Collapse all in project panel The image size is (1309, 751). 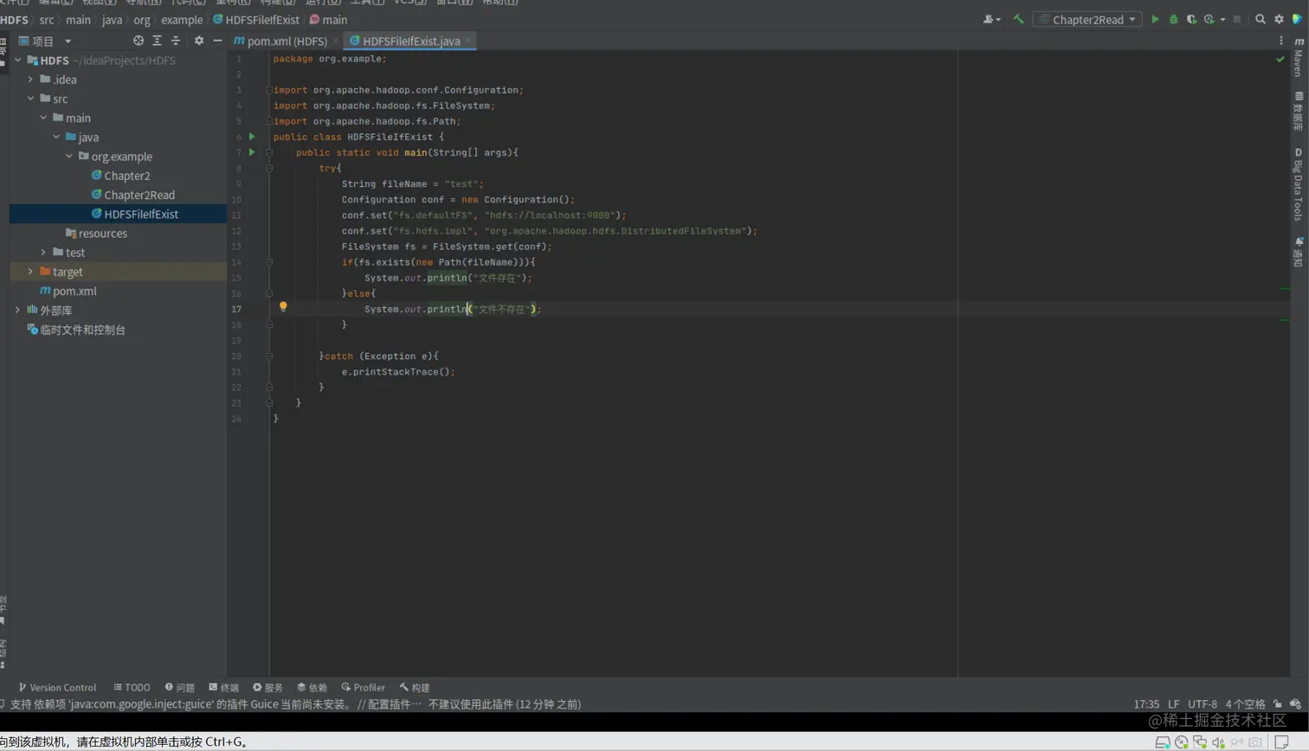tap(176, 41)
